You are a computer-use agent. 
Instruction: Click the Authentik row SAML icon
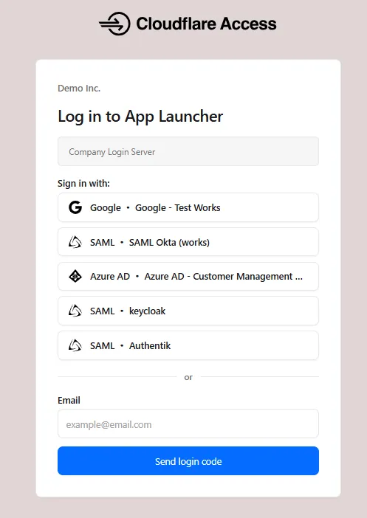pyautogui.click(x=75, y=345)
